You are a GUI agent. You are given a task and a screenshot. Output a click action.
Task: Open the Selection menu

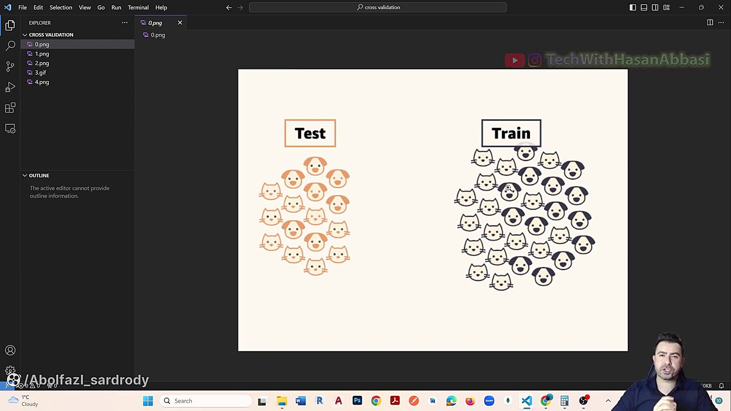61,7
